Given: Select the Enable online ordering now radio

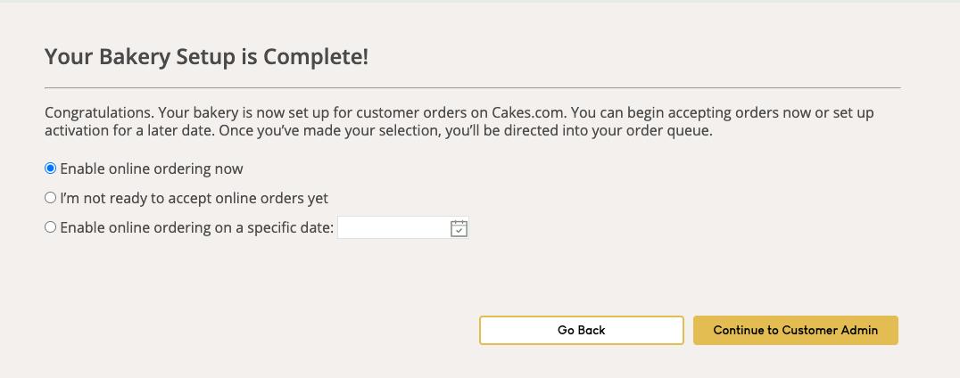Looking at the screenshot, I should coord(51,168).
